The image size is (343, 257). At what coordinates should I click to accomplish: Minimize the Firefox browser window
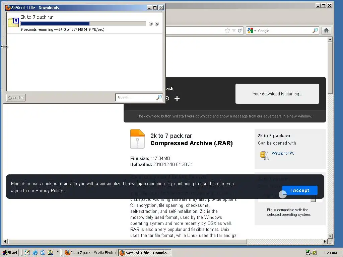tap(318, 6)
